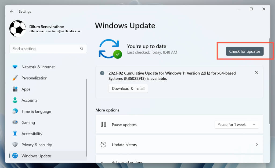Click Download & install button
The width and height of the screenshot is (275, 168).
click(x=128, y=89)
